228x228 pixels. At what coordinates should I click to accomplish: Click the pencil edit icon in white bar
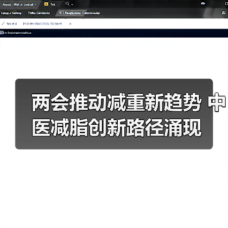(3, 23)
